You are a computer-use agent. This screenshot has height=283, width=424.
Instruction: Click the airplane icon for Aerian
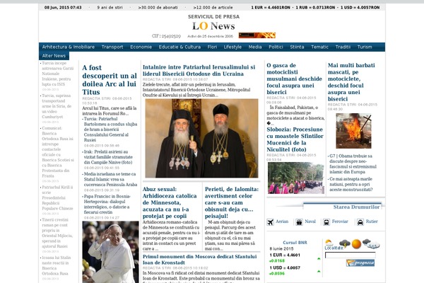(x=270, y=222)
